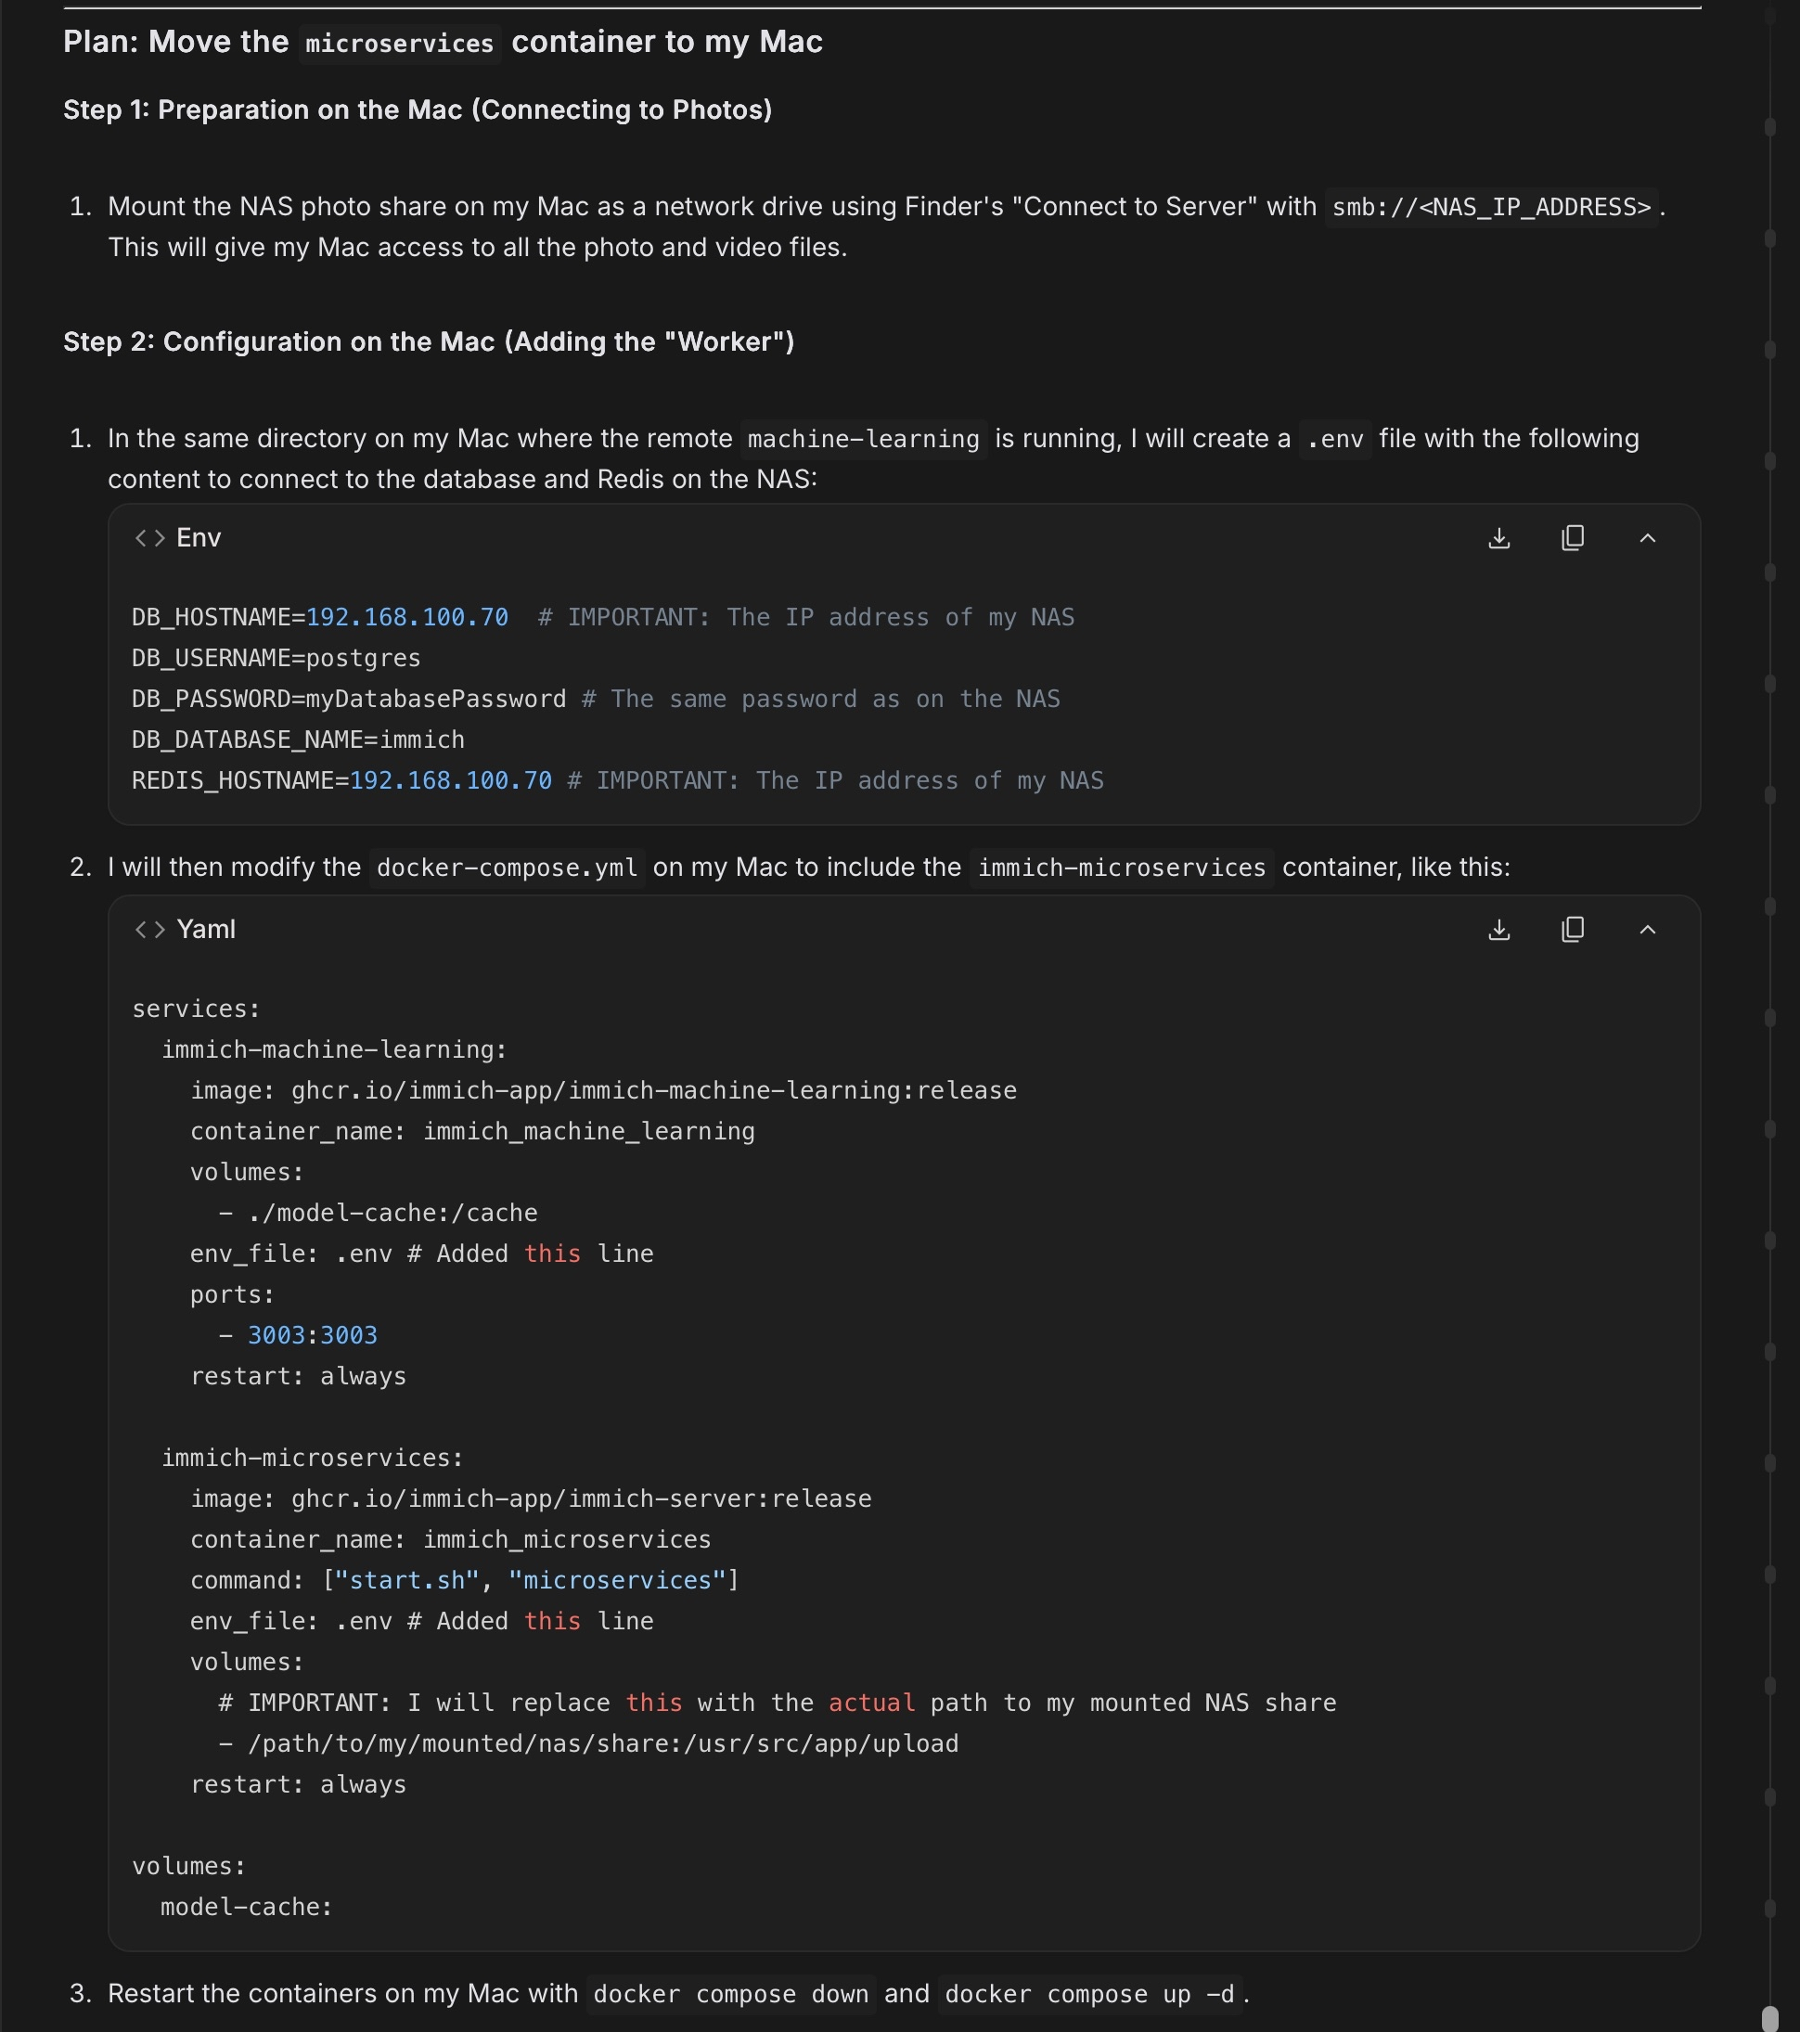Download the Yaml code block
The image size is (1800, 2032).
[1498, 931]
